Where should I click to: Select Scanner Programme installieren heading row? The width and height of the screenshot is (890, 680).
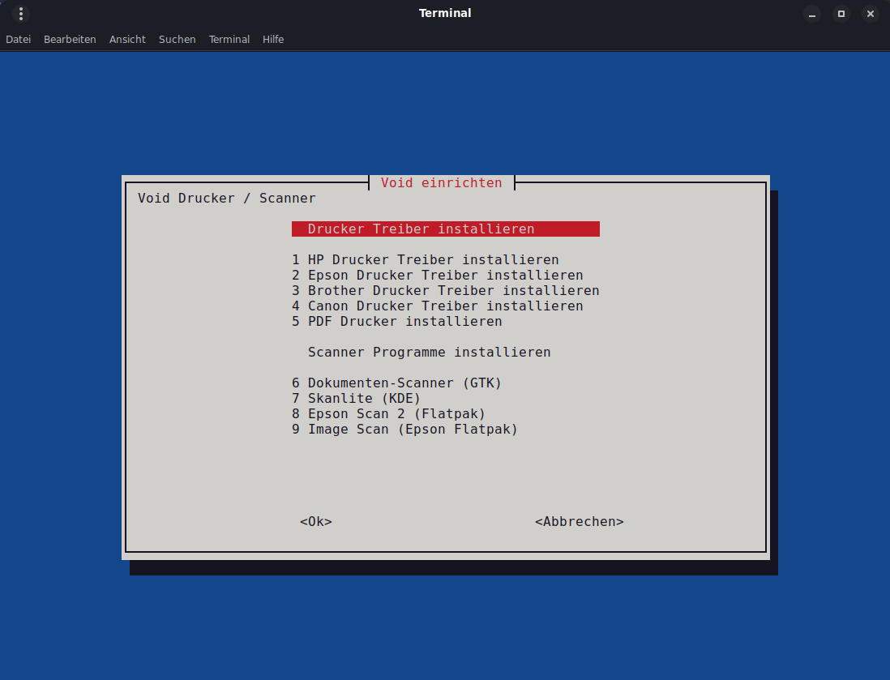point(429,352)
